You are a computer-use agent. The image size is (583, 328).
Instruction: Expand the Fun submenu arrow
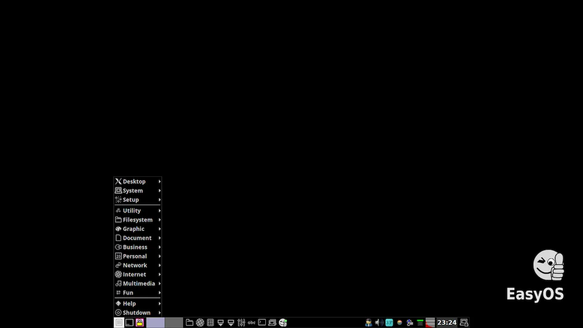coord(159,293)
